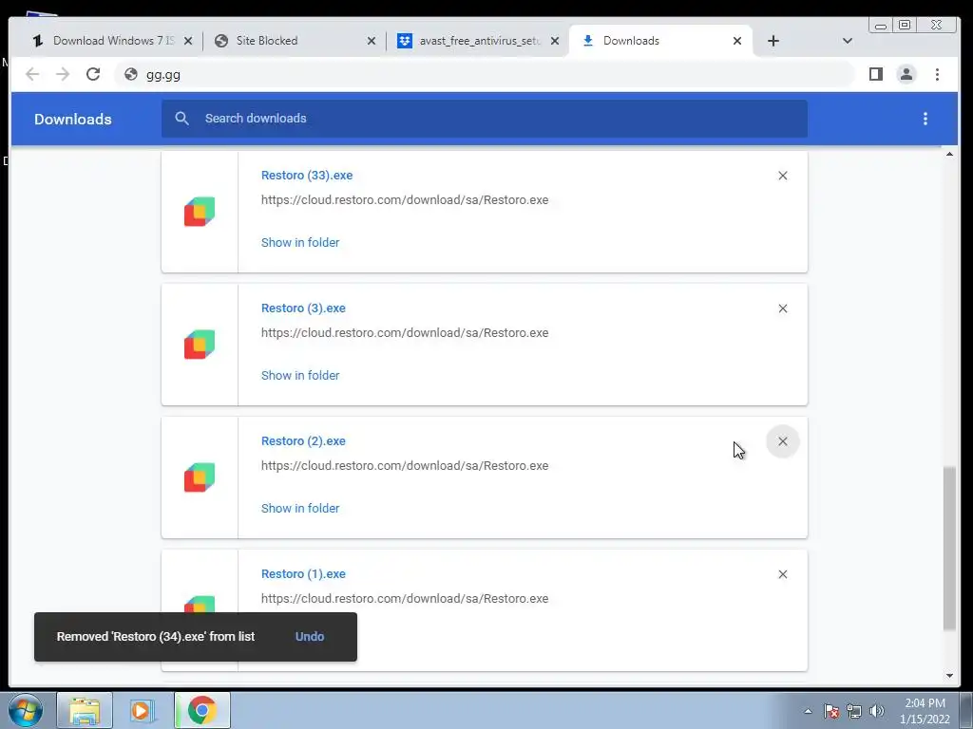This screenshot has width=973, height=729.
Task: Show Restoro (2).exe in folder
Action: (x=300, y=509)
